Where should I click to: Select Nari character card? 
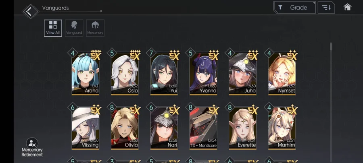pos(164,128)
